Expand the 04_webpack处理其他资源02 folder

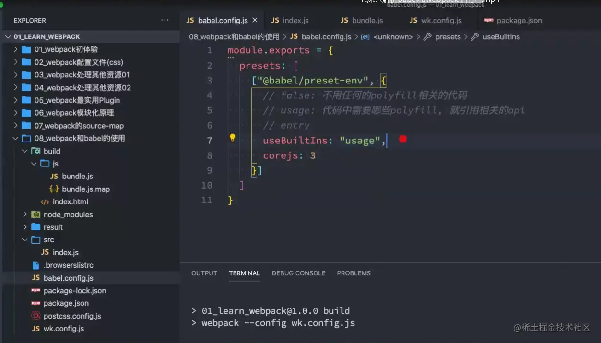[x=16, y=87]
